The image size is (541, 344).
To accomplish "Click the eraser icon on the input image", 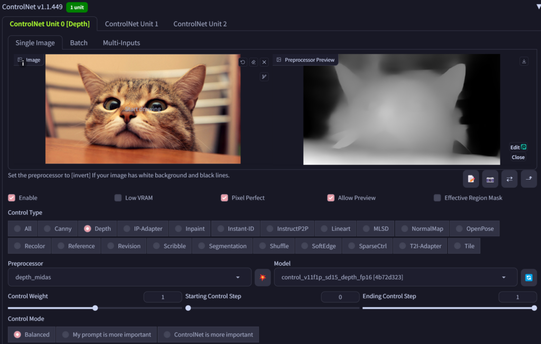I will 254,62.
